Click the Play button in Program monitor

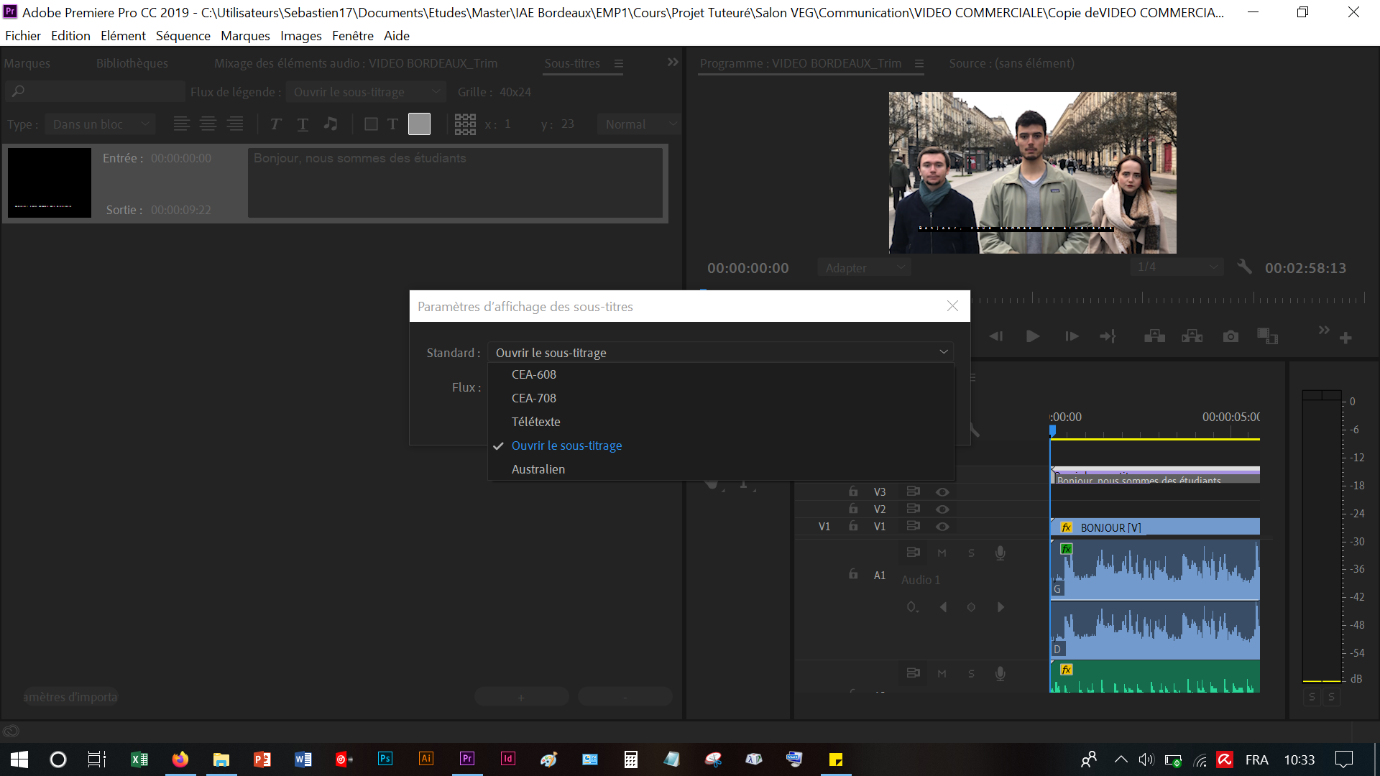1033,336
